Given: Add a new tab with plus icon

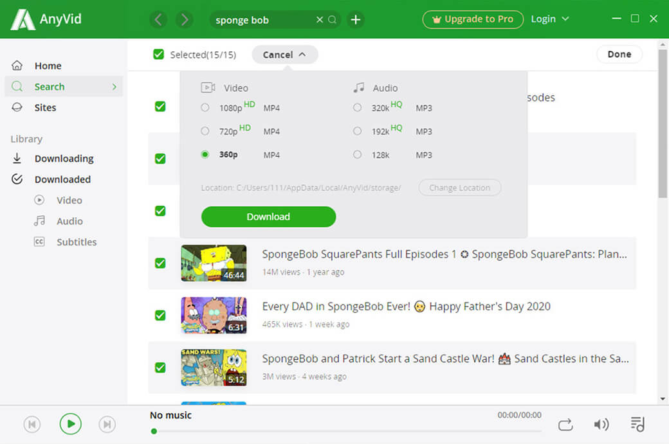Looking at the screenshot, I should (355, 20).
